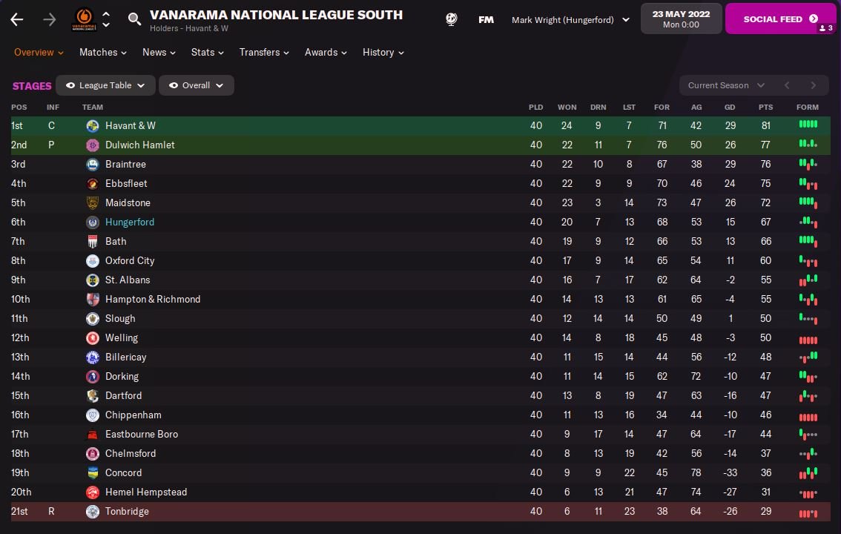Go to next season arrow
Viewport: 841px width, 534px height.
coord(813,85)
